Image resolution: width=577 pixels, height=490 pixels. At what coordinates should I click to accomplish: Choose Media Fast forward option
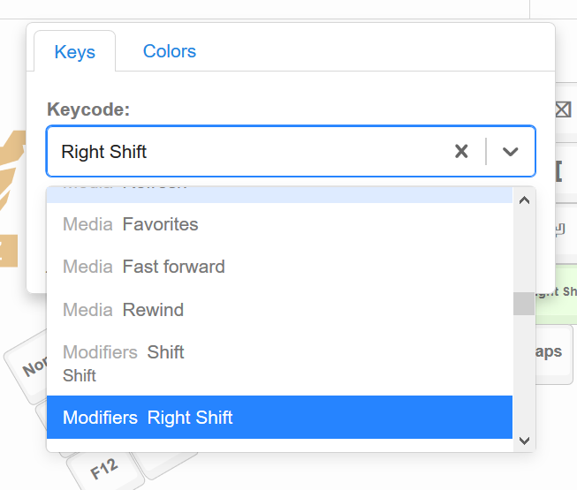pos(279,267)
